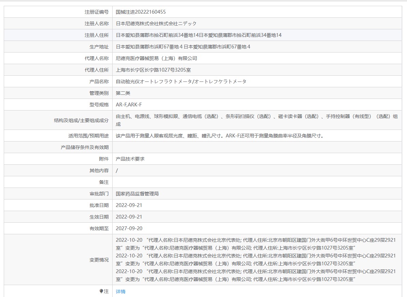Click the 注 label text

coord(106,291)
